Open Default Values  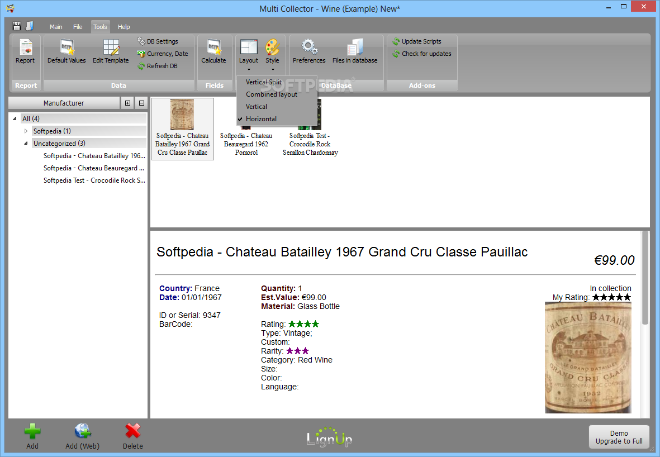pyautogui.click(x=67, y=51)
